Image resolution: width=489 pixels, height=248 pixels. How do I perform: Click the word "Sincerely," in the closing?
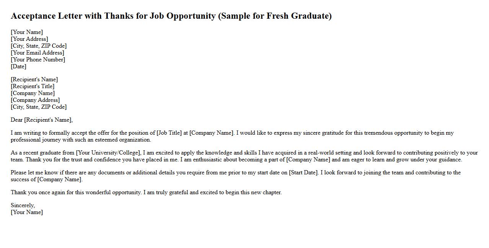pyautogui.click(x=23, y=205)
